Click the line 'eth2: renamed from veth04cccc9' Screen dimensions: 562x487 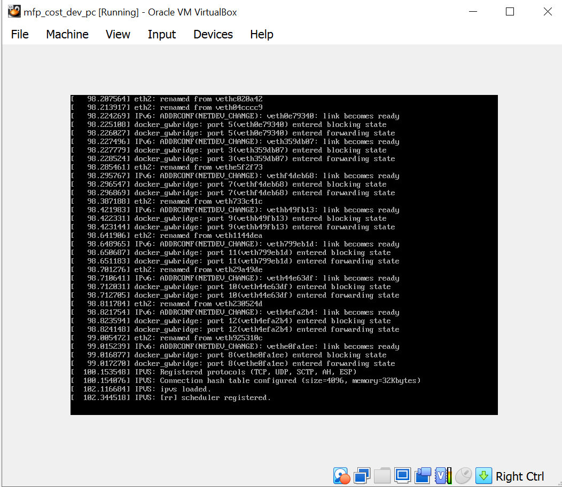(x=167, y=107)
